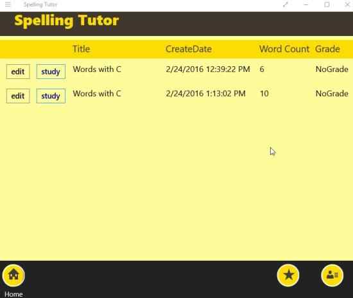Select 'Words with C' title with 10 words

tap(97, 94)
